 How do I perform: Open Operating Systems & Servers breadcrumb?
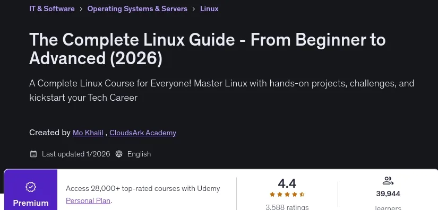138,8
